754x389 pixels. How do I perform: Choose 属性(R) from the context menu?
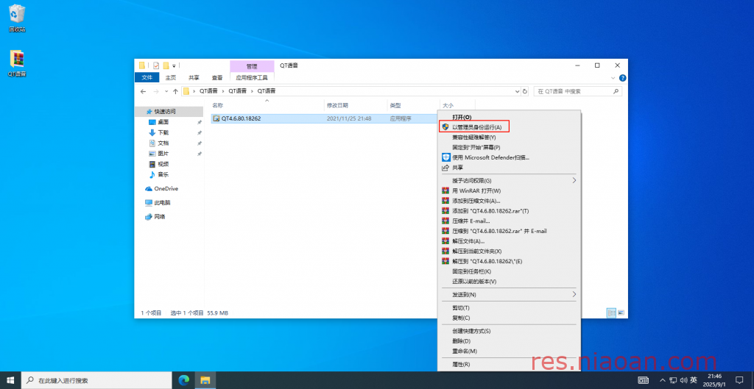(x=510, y=364)
